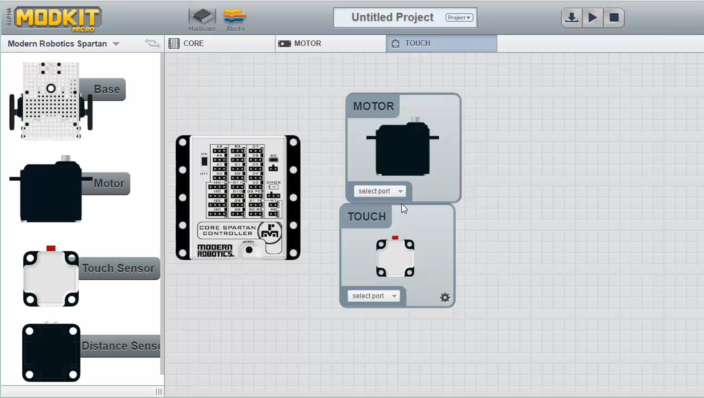This screenshot has height=398, width=704.
Task: Open the Project dropdown menu
Action: click(x=459, y=18)
